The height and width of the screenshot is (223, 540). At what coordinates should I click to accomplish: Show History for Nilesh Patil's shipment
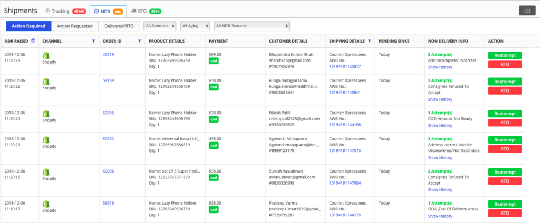click(440, 125)
